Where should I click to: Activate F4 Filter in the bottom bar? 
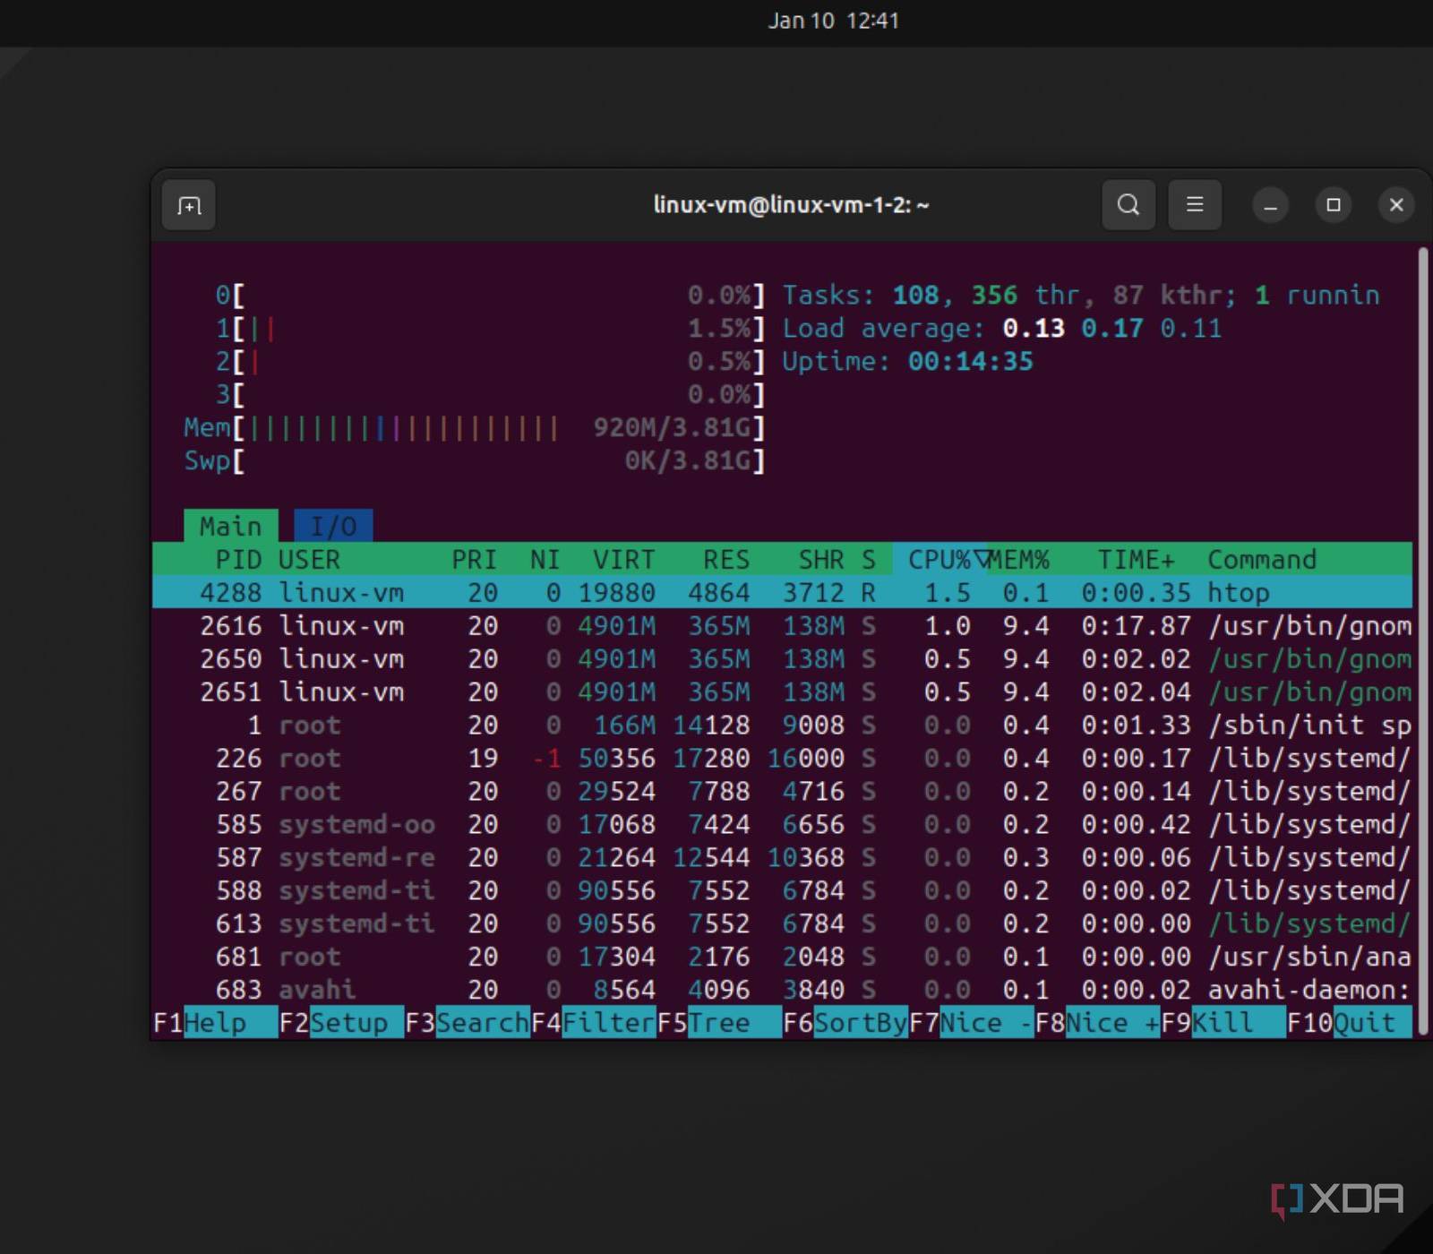pyautogui.click(x=594, y=1023)
